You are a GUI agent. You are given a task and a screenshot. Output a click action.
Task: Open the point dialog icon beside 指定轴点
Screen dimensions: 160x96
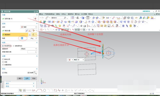(30, 35)
